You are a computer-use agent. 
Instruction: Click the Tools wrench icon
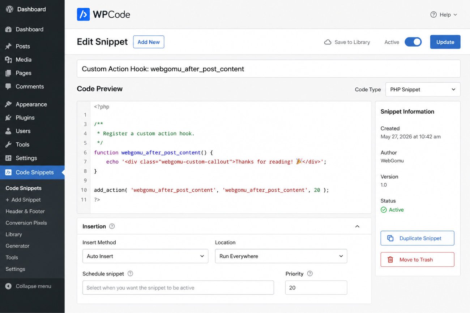8,144
